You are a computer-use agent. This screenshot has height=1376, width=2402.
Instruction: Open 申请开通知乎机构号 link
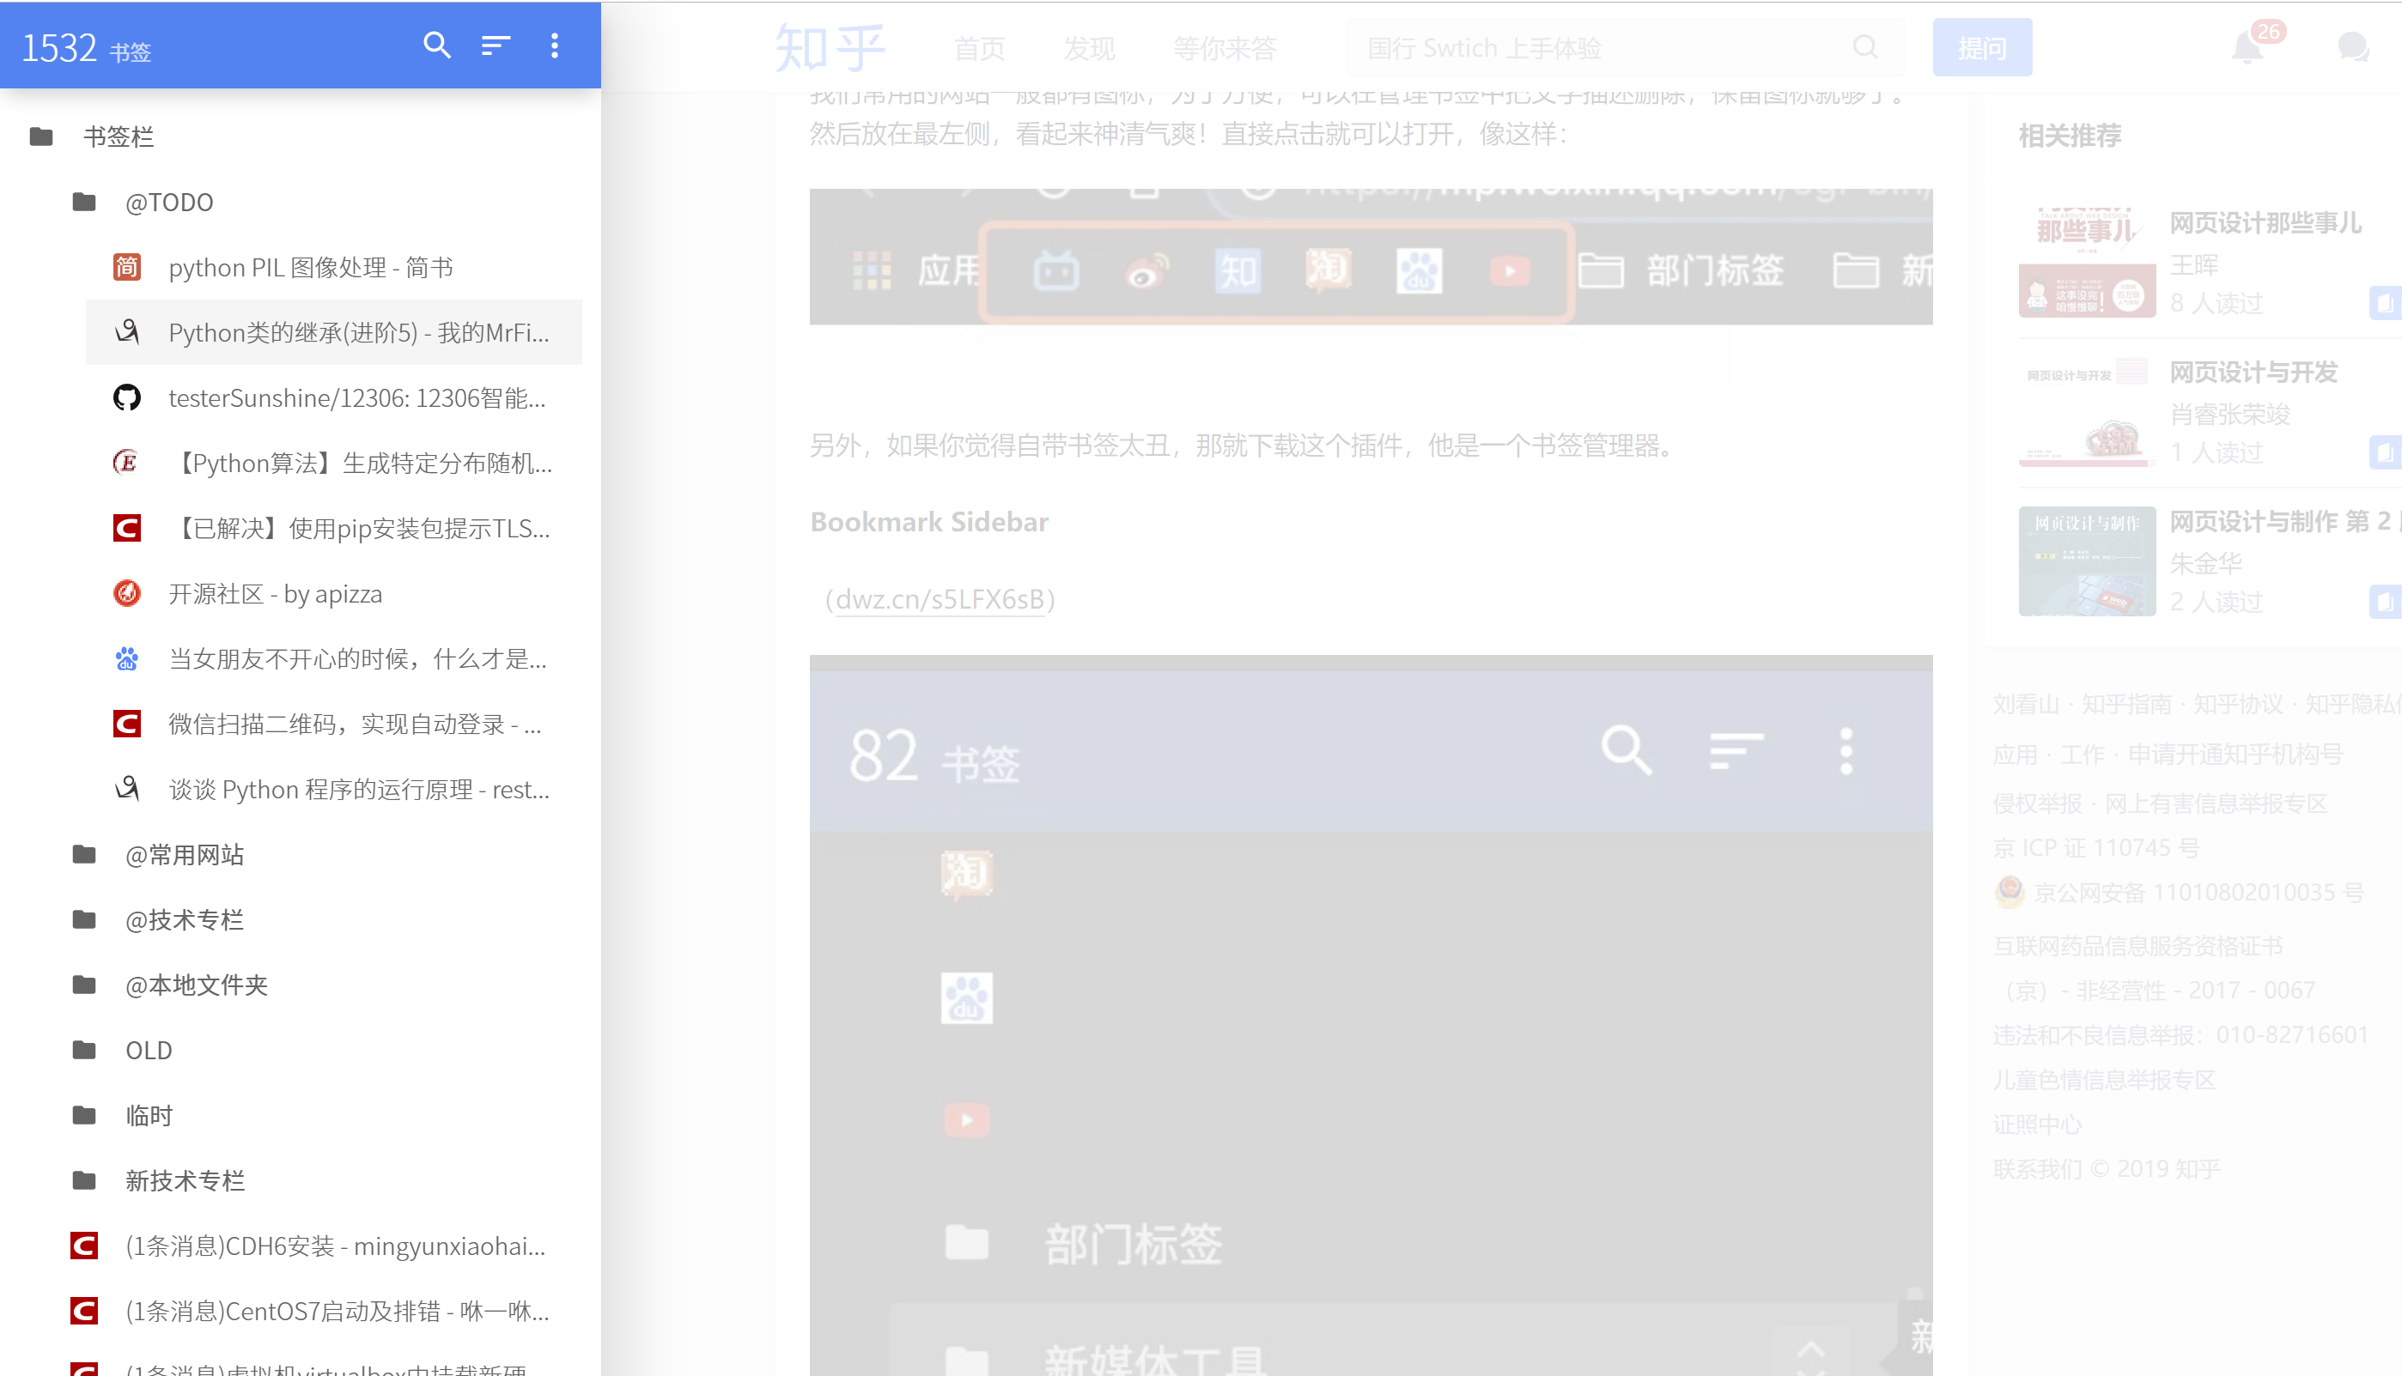click(2235, 755)
